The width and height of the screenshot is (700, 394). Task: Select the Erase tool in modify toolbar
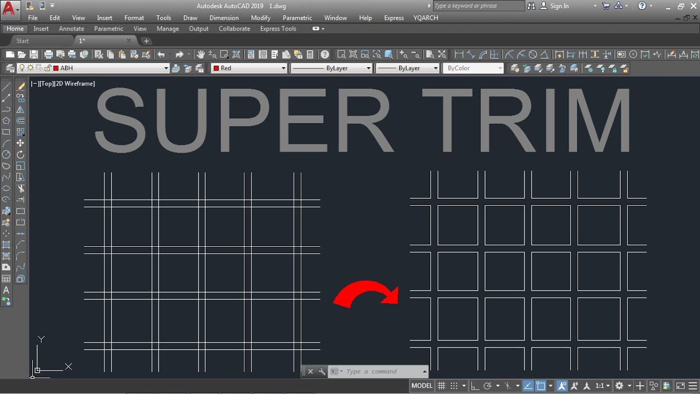21,86
